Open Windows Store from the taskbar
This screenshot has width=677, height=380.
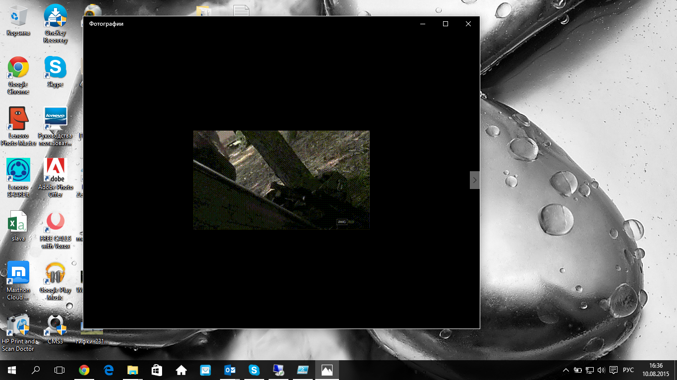pyautogui.click(x=157, y=370)
